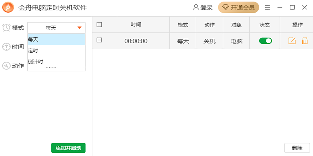Image resolution: width=313 pixels, height=156 pixels.
Task: Delete the 00:00:00 task via the trash icon
Action: (x=304, y=41)
